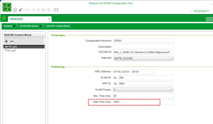This screenshot has height=124, width=213.
Task: Undo the last change
Action: point(28,10)
